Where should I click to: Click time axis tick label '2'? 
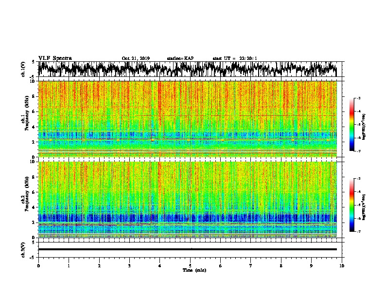pos(99,266)
